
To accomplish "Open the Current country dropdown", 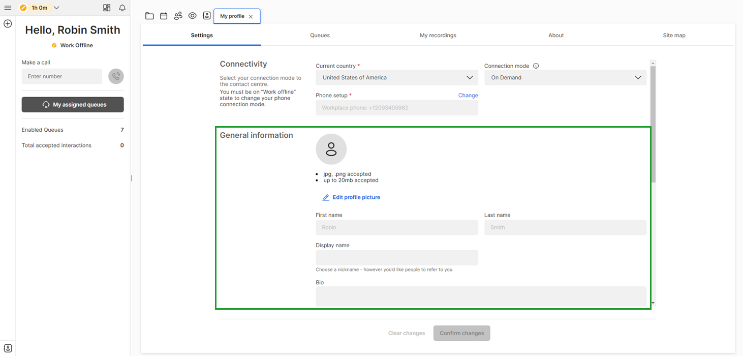I will [397, 77].
